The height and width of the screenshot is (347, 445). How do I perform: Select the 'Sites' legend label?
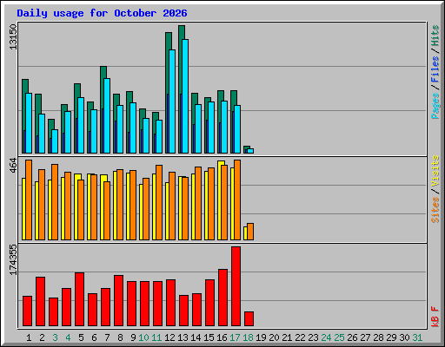435,210
